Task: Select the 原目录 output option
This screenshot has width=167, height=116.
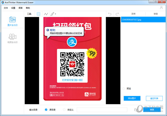Action: click(46, 110)
